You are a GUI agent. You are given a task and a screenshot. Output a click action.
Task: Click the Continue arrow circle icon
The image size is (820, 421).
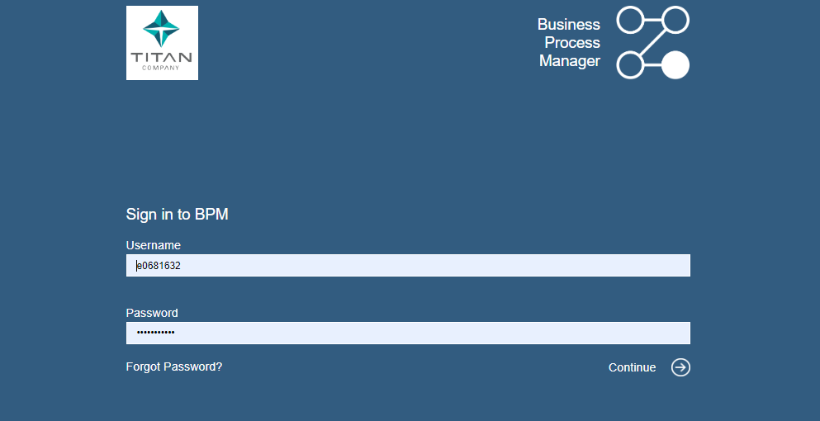click(680, 367)
